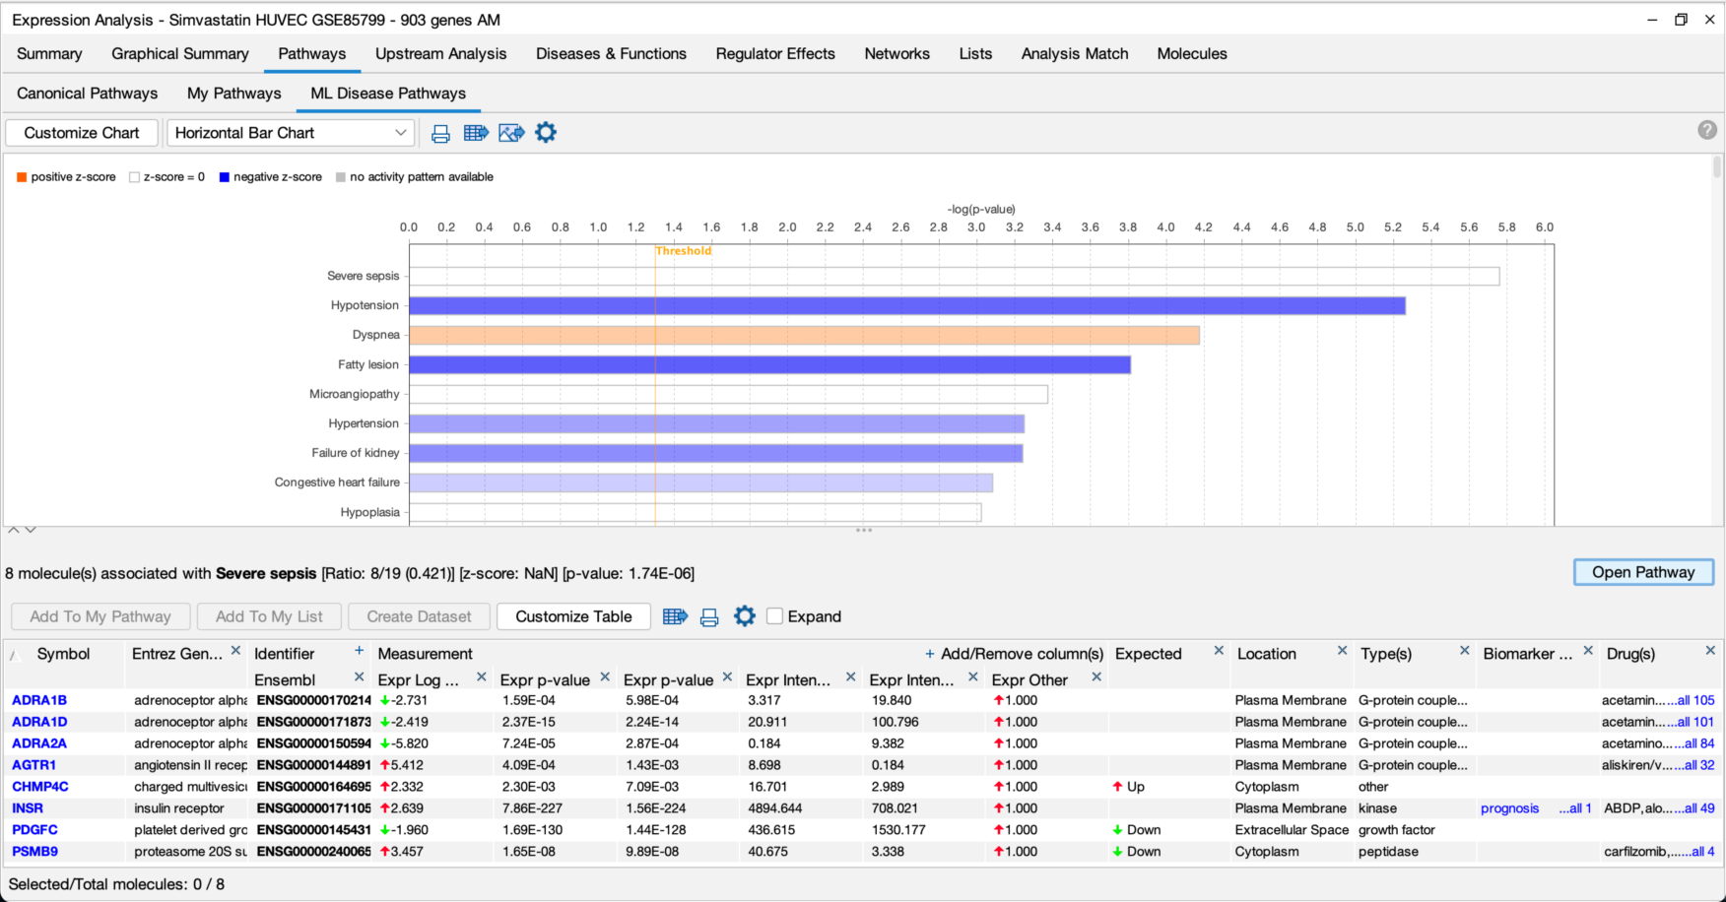The width and height of the screenshot is (1726, 902).
Task: Select the Dyspnea bar in chart
Action: [x=804, y=335]
